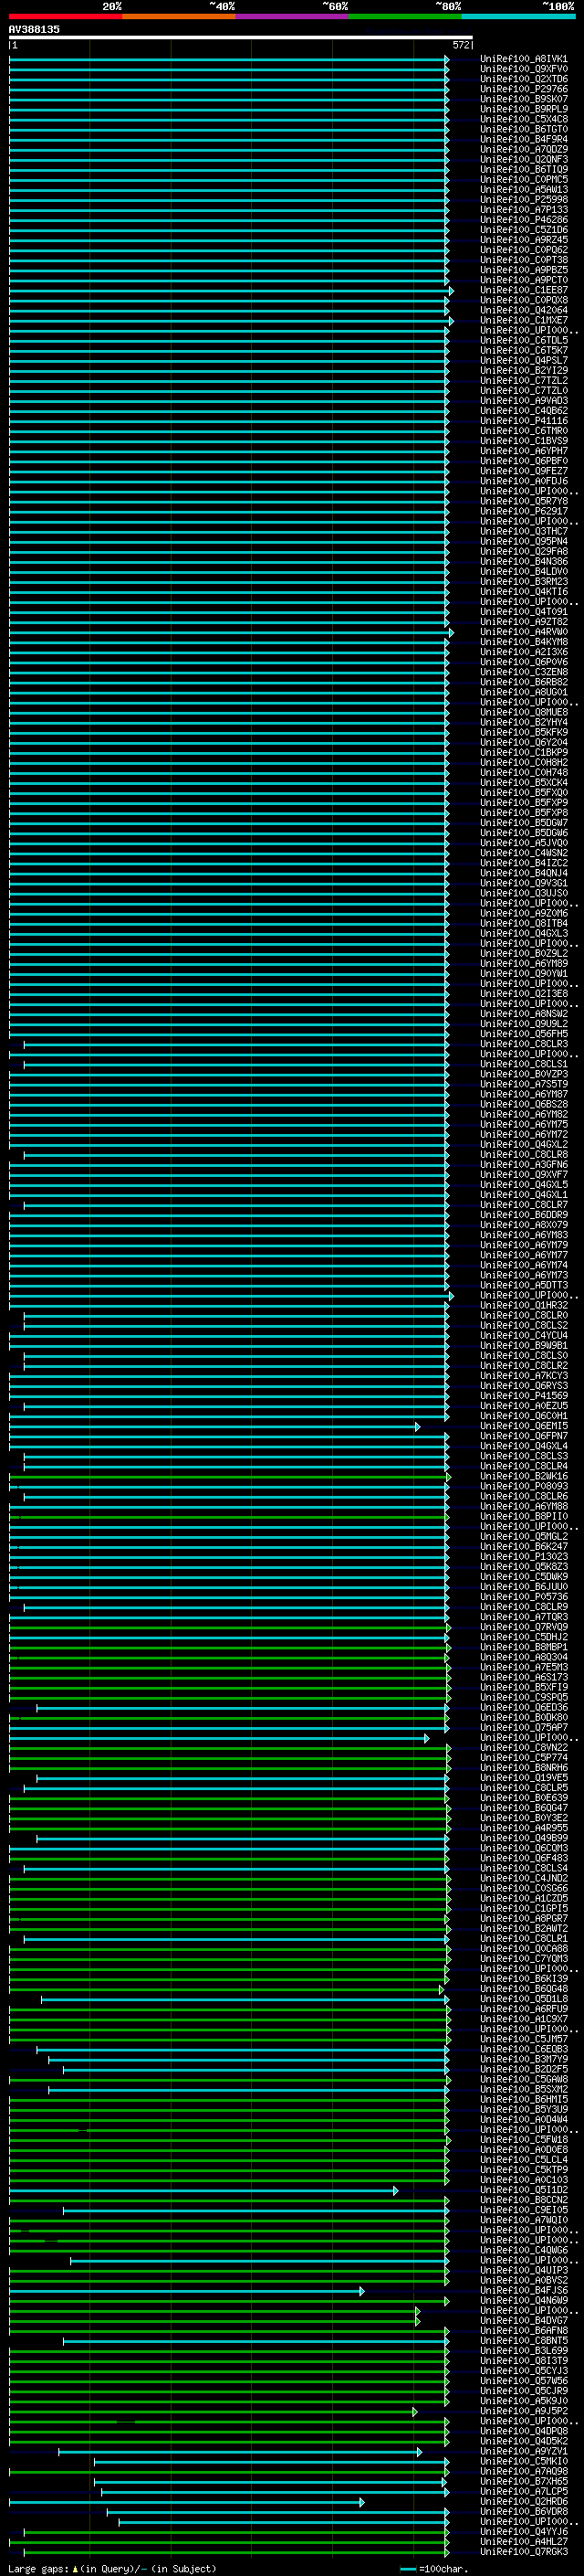Click the cyan ~100% identity legend segment
Viewport: 584px width, 2576px height.
(x=518, y=16)
